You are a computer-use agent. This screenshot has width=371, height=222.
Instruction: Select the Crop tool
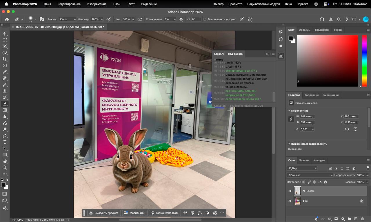click(x=5, y=59)
